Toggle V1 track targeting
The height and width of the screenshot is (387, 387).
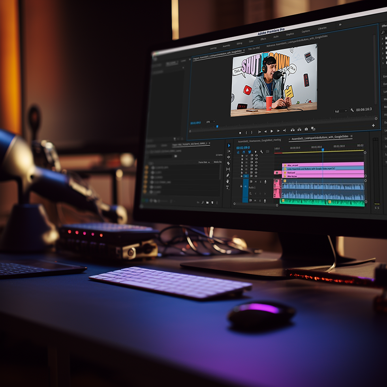point(246,176)
